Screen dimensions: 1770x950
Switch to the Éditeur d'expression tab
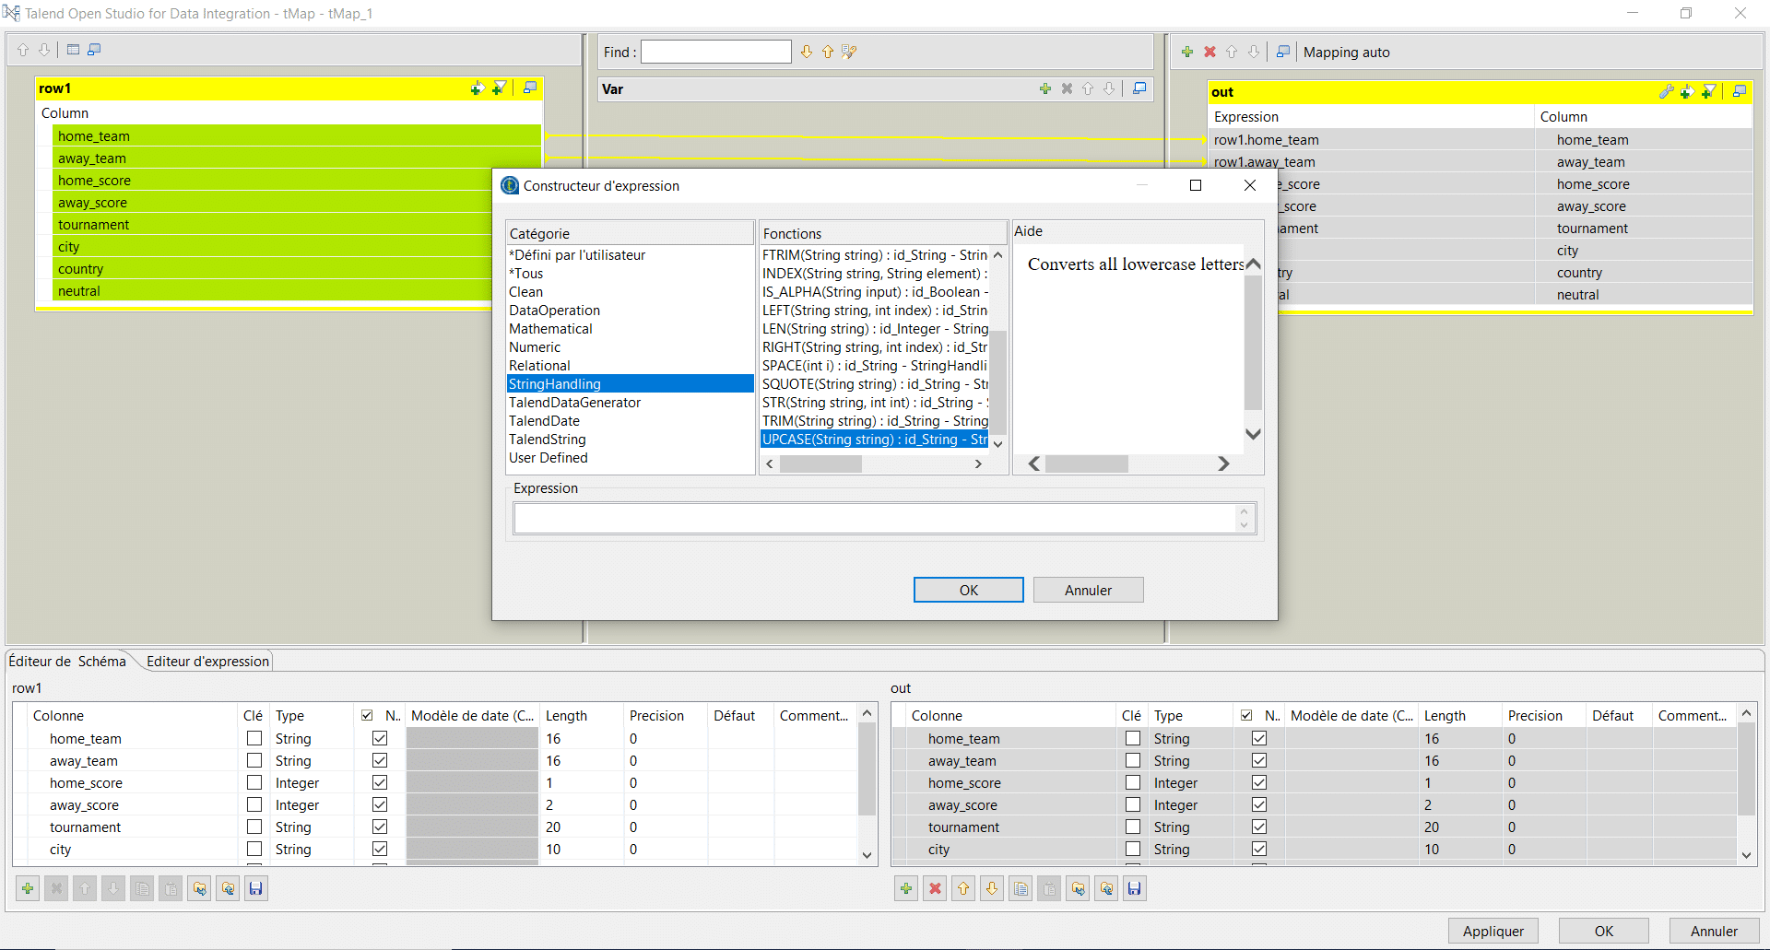click(x=206, y=661)
